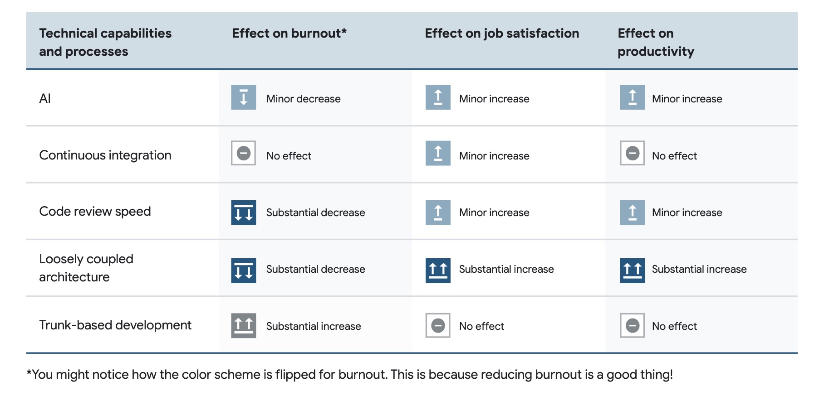Click Loosely coupled architecture productivity increase icon

[633, 270]
